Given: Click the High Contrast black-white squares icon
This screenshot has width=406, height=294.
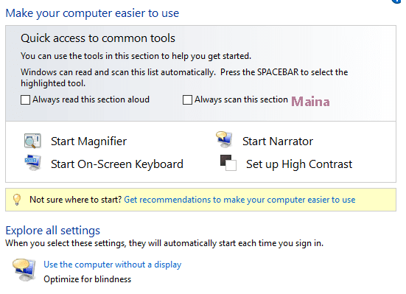Looking at the screenshot, I should 228,163.
